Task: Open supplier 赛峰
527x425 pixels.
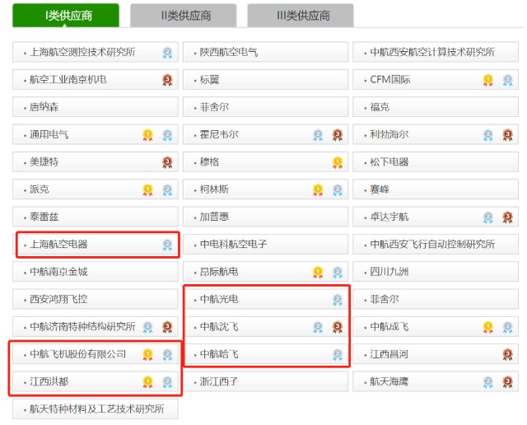Action: tap(436, 189)
